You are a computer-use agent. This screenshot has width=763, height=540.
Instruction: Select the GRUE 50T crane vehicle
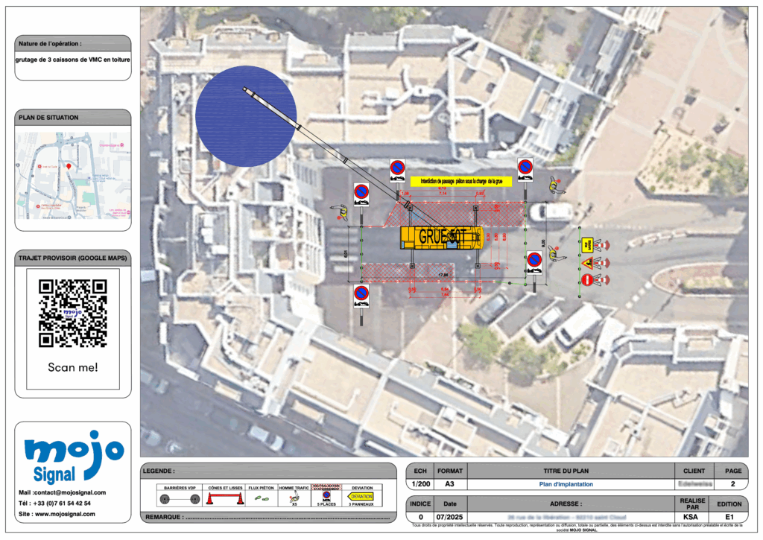click(x=441, y=237)
